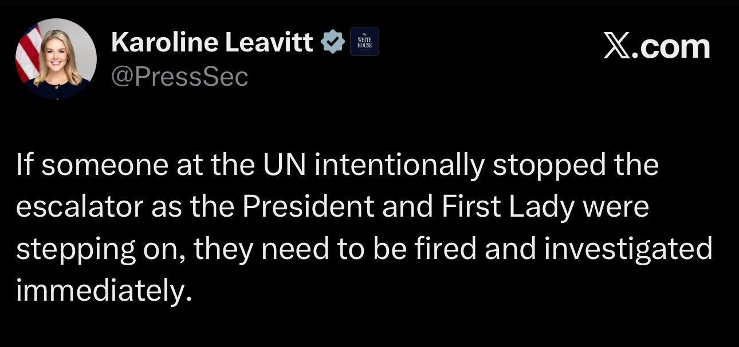Click Karoline Leavitt's profile picture
The width and height of the screenshot is (739, 347).
click(x=56, y=59)
